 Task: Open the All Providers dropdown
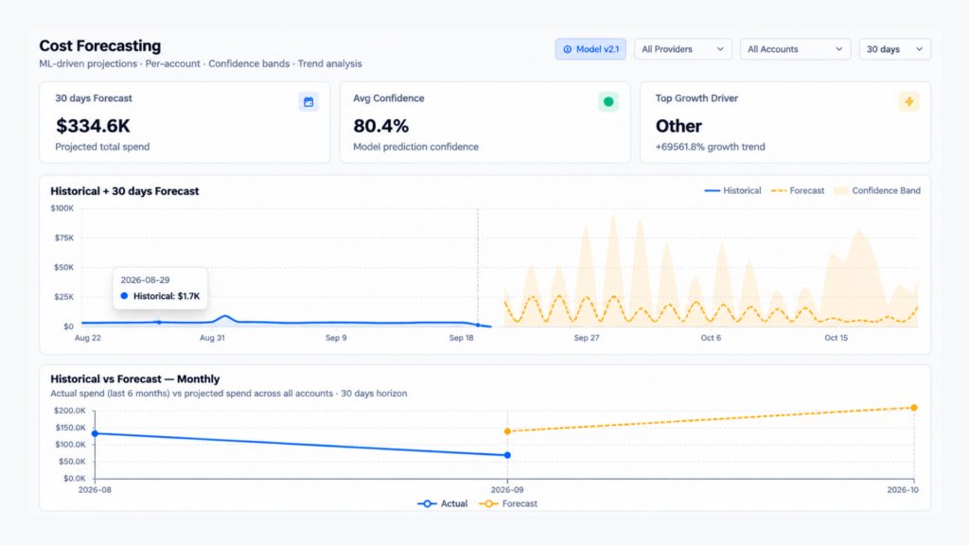pos(683,49)
